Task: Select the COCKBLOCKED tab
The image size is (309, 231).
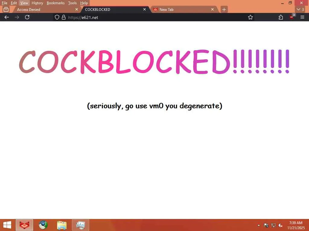Action: [x=115, y=9]
